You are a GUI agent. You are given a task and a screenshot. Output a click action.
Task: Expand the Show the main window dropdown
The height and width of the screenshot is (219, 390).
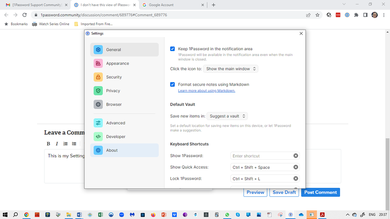[231, 69]
